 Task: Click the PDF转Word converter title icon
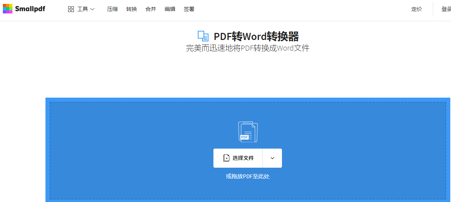[203, 36]
